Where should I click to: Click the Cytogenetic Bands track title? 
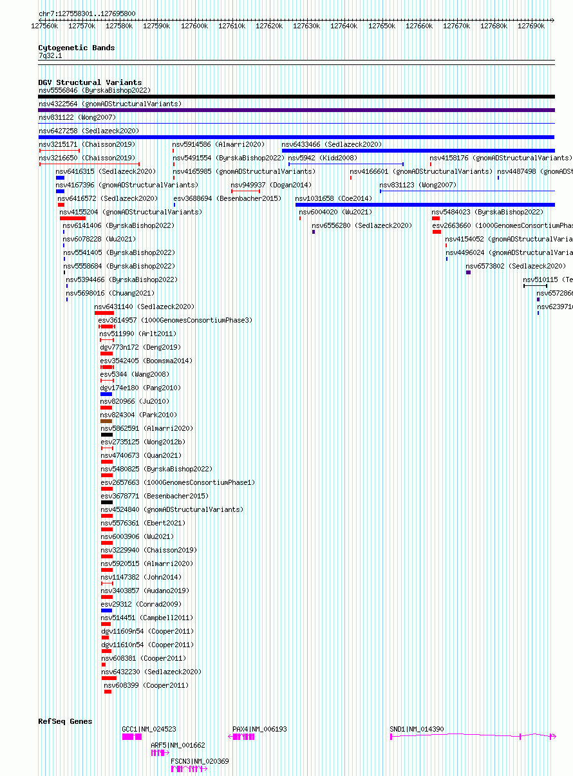77,48
